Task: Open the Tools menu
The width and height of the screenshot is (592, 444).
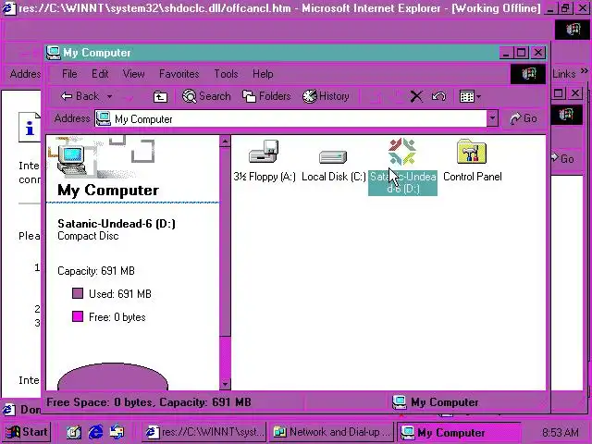Action: [226, 74]
